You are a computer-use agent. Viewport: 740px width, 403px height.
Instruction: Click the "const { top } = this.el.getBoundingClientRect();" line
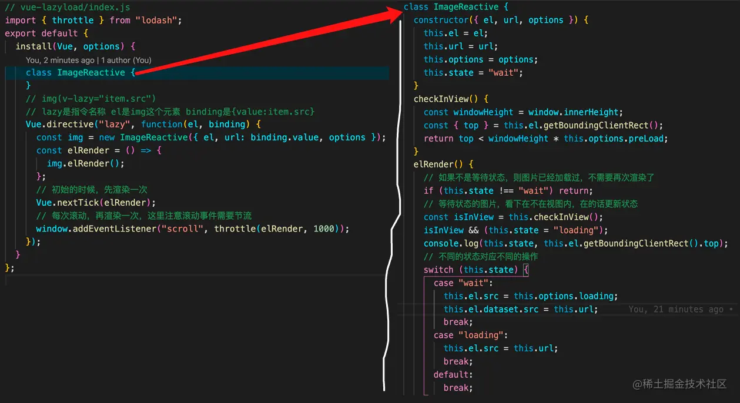point(543,125)
